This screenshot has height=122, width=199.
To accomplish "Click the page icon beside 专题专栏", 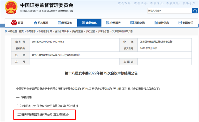I will (x=180, y=23).
